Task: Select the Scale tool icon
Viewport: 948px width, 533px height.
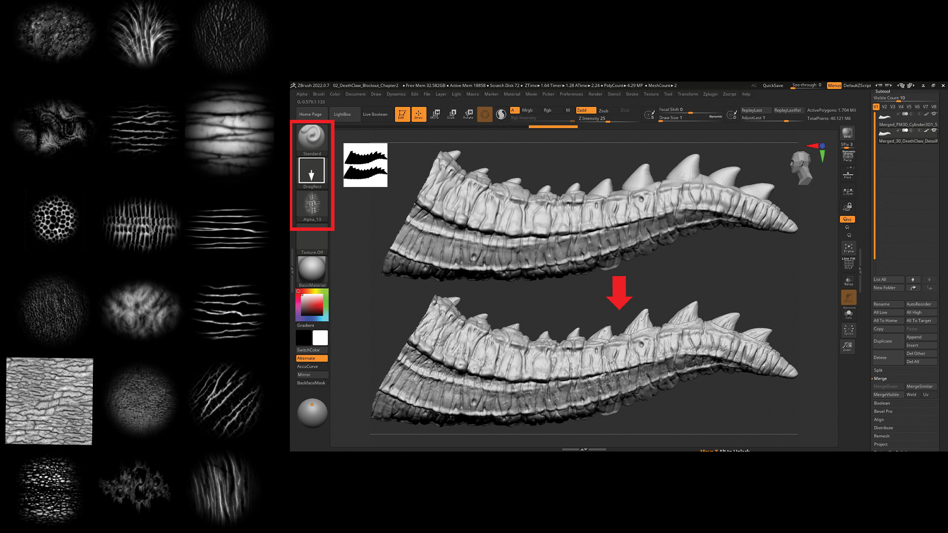Action: pyautogui.click(x=451, y=113)
